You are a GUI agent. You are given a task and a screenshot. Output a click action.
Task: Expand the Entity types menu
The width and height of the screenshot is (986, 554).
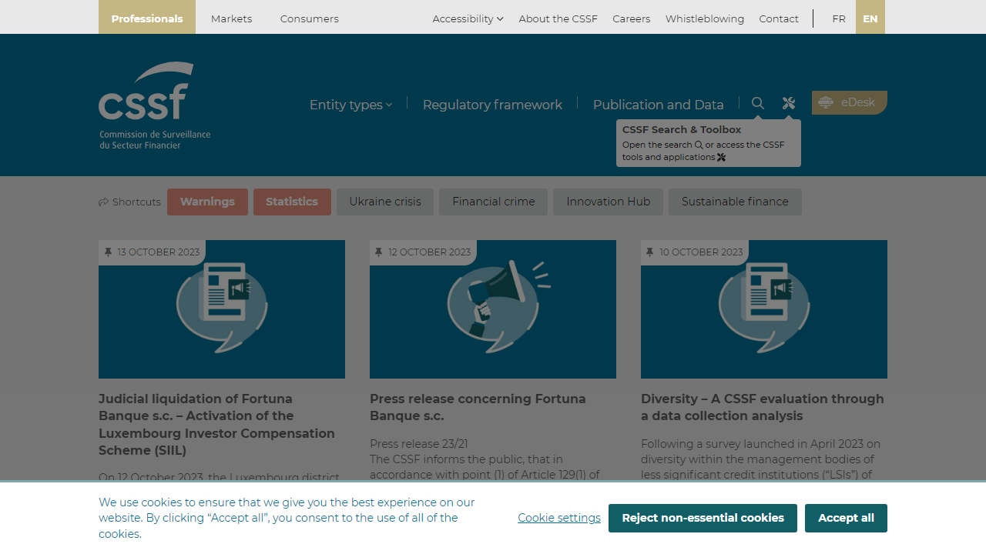(350, 105)
